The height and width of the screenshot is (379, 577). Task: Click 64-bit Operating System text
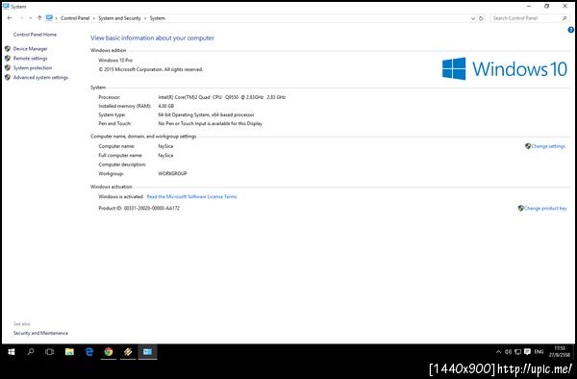tap(206, 114)
